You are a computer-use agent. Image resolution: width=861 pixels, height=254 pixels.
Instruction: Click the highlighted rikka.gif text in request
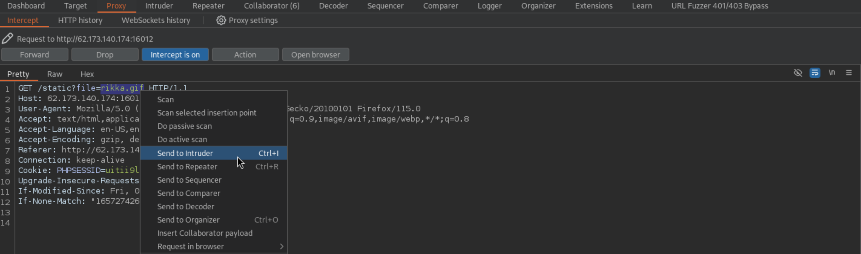[122, 88]
